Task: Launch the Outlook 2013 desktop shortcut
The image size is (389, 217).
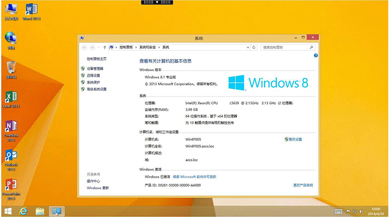Action: 11,160
